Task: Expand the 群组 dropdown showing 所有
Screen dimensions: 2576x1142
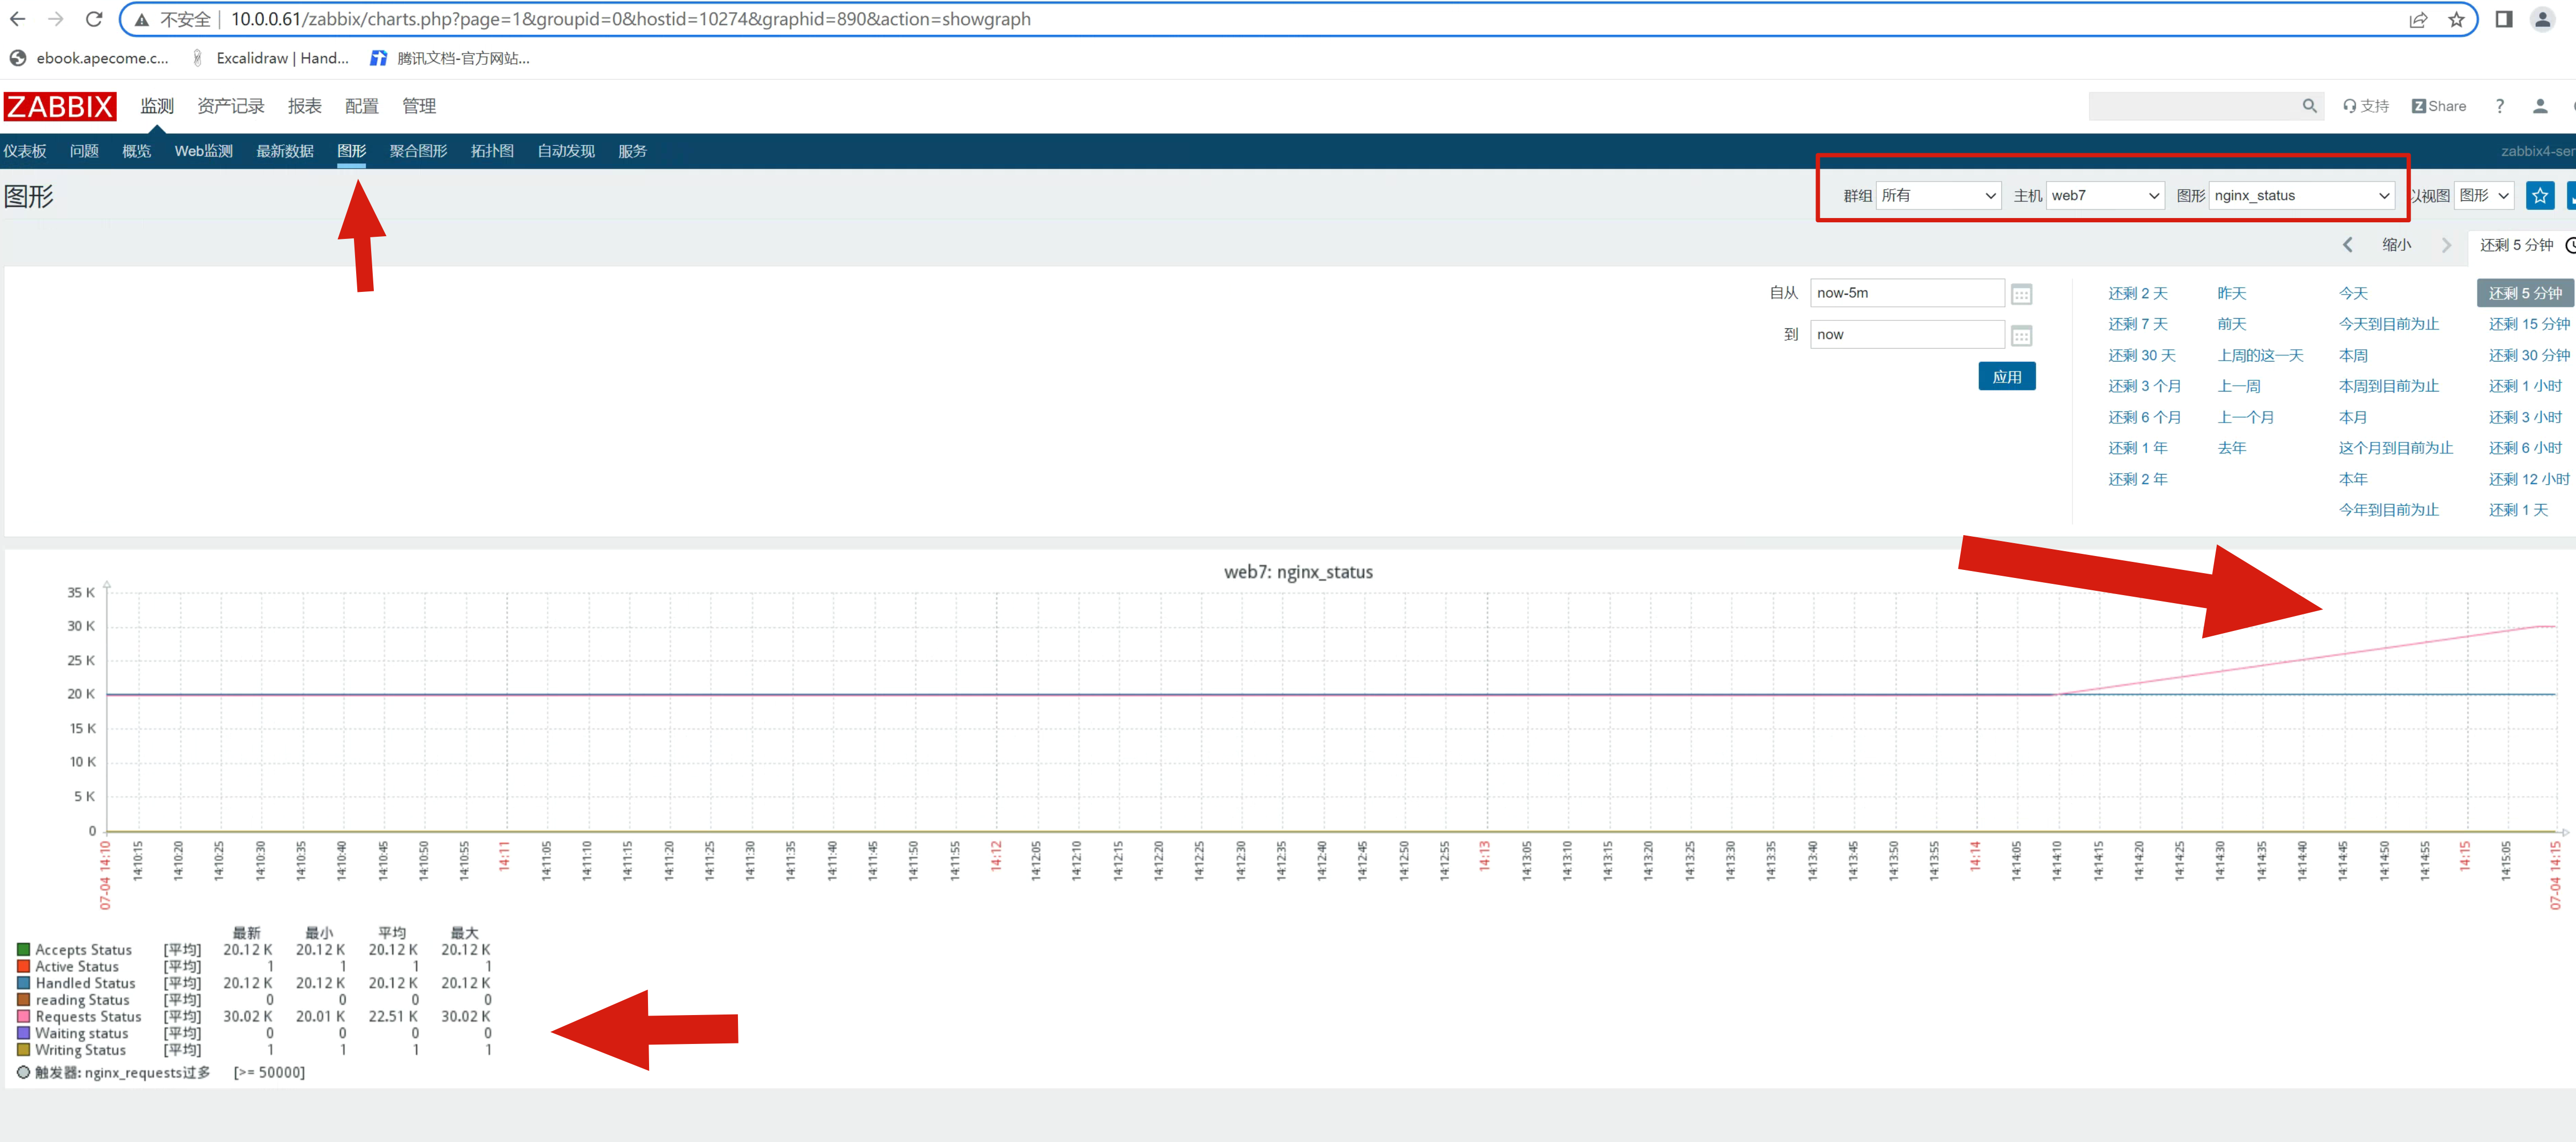Action: pyautogui.click(x=1938, y=196)
